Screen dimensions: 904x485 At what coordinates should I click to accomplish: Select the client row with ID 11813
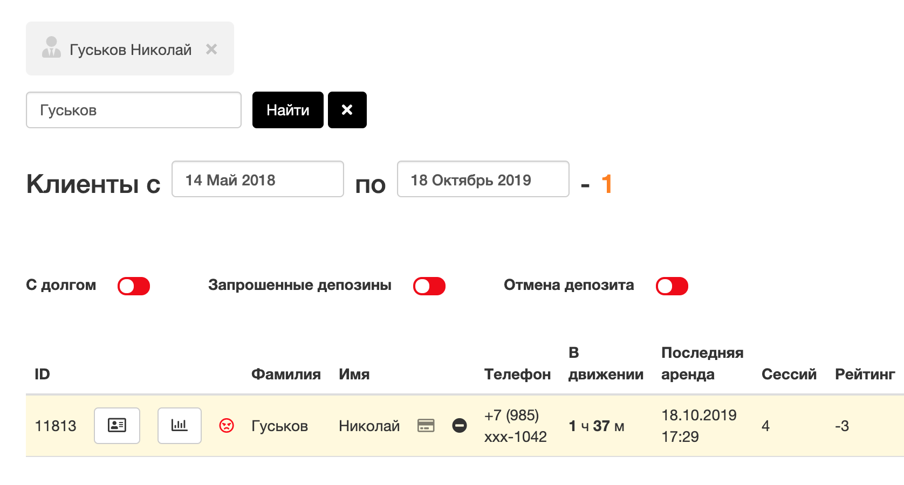click(x=465, y=426)
